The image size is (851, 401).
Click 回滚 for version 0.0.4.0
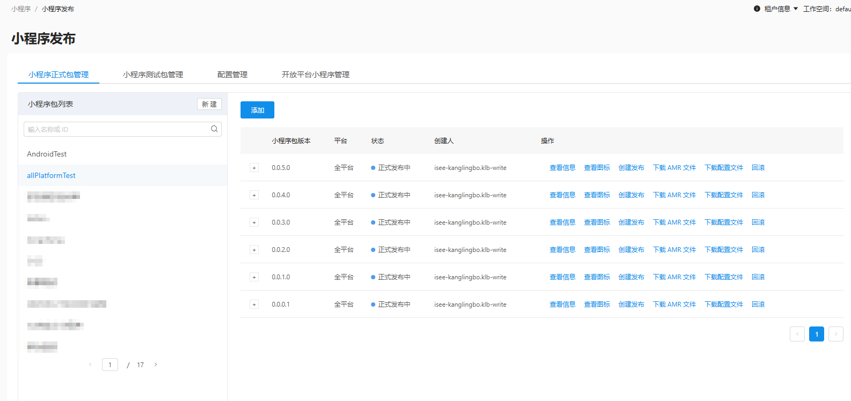(x=758, y=195)
